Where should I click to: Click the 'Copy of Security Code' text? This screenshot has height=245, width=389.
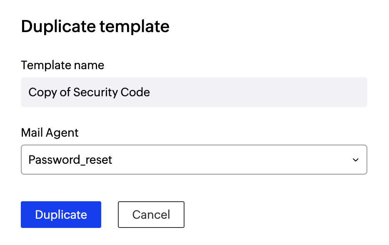(89, 92)
